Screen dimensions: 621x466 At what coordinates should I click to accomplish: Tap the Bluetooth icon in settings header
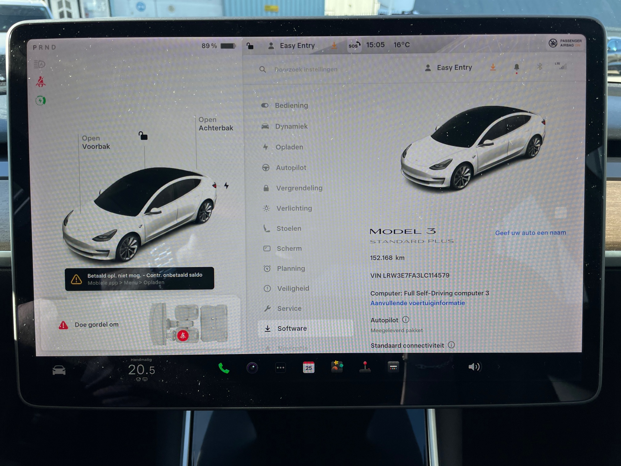[x=539, y=67]
